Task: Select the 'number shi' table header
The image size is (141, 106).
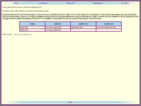Action: point(109,24)
